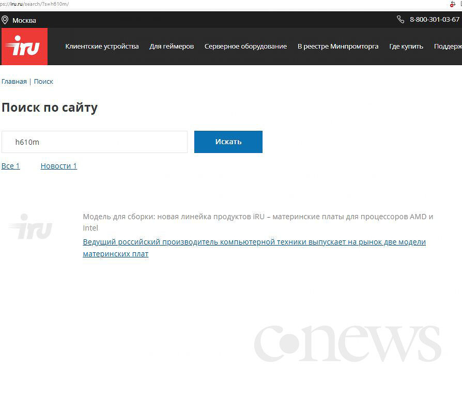Screen dimensions: 462x397
Task: Go to Главная breadcrumb
Action: pos(14,82)
